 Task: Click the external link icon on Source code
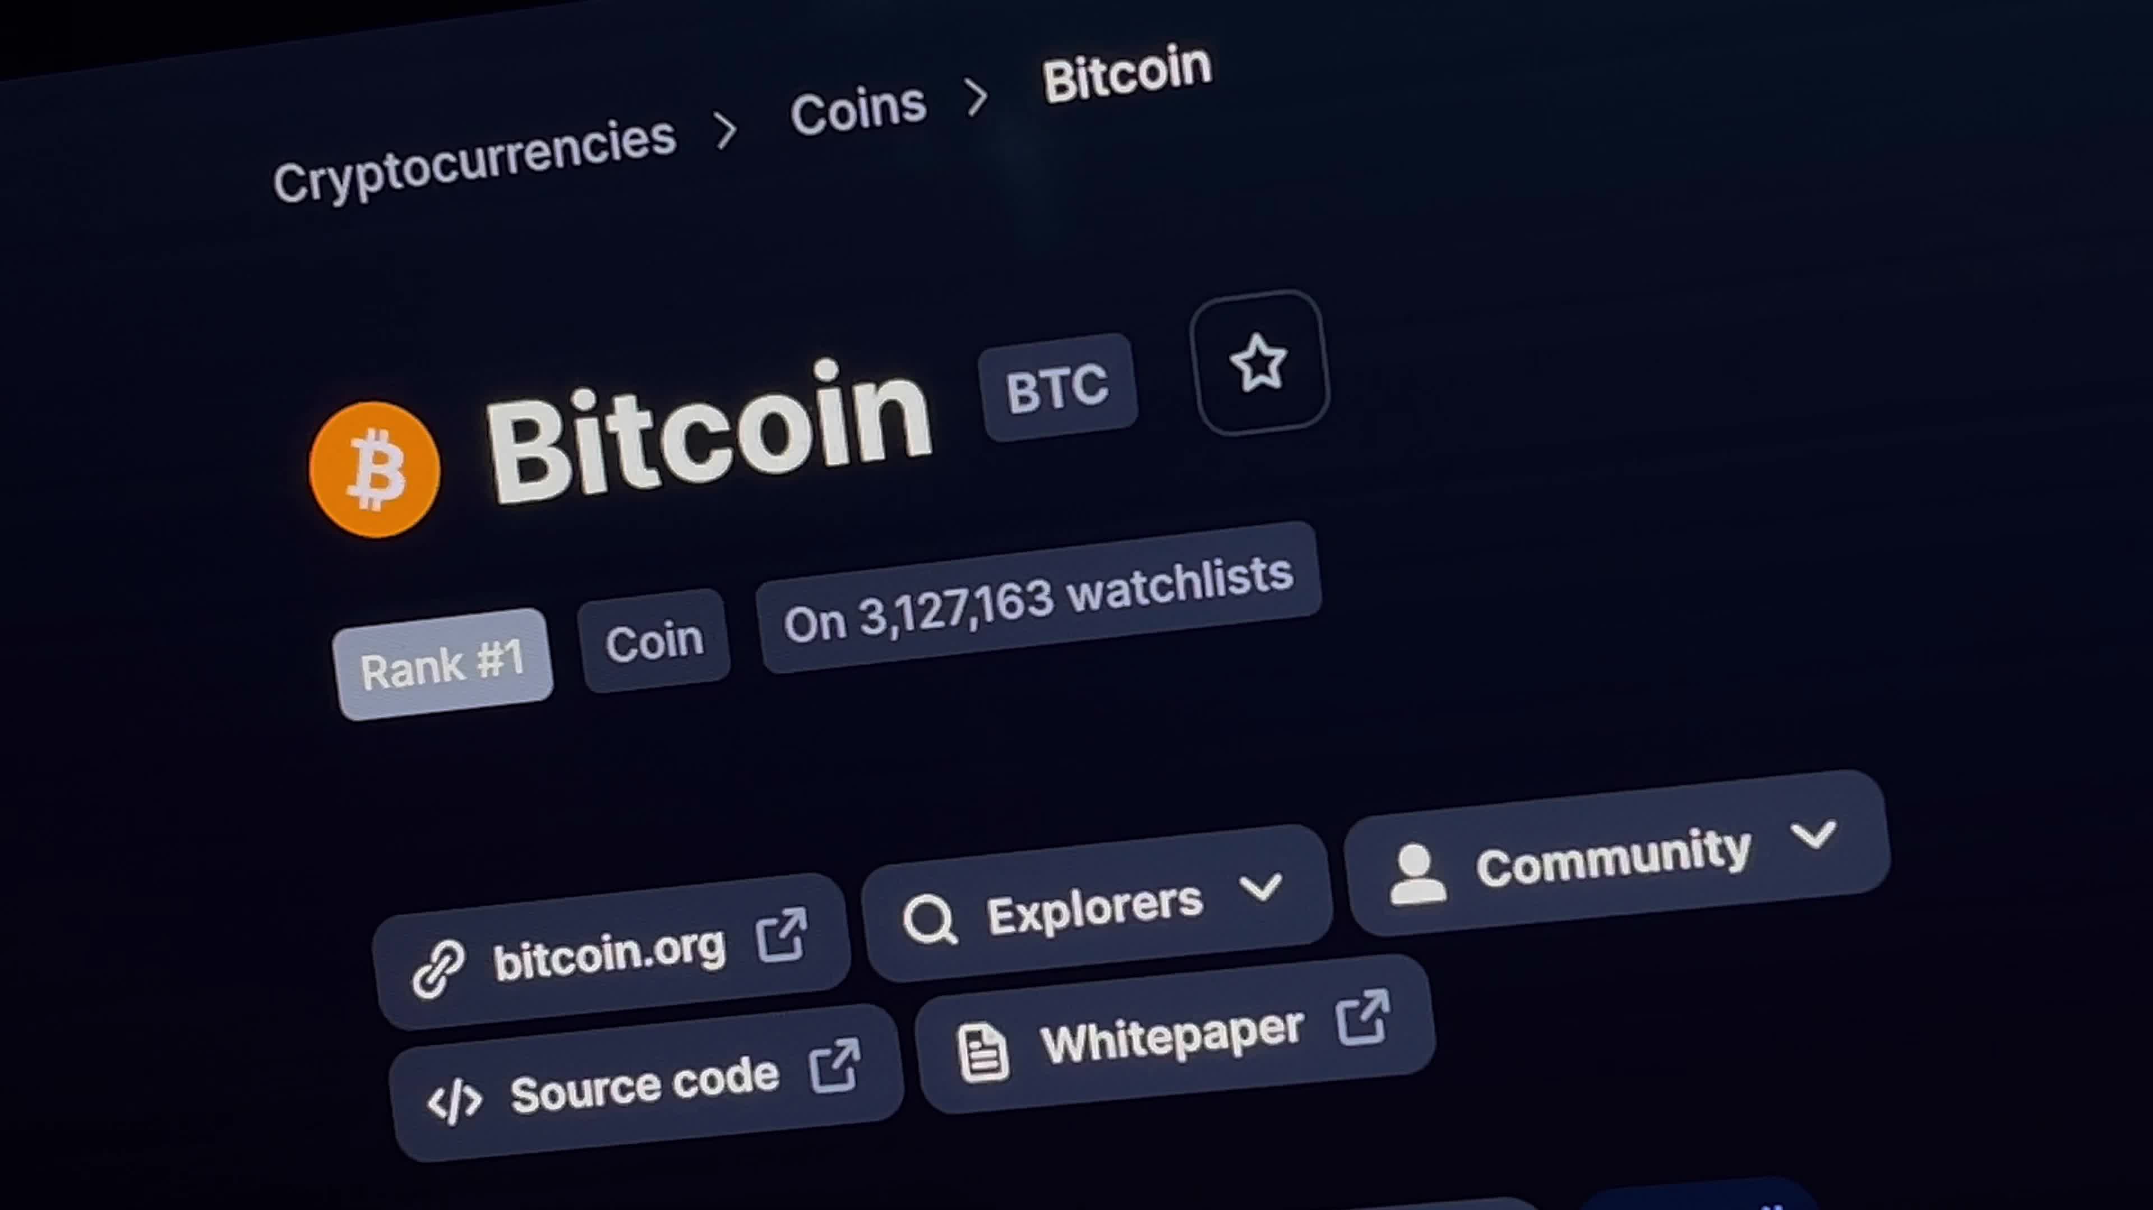pyautogui.click(x=836, y=1065)
